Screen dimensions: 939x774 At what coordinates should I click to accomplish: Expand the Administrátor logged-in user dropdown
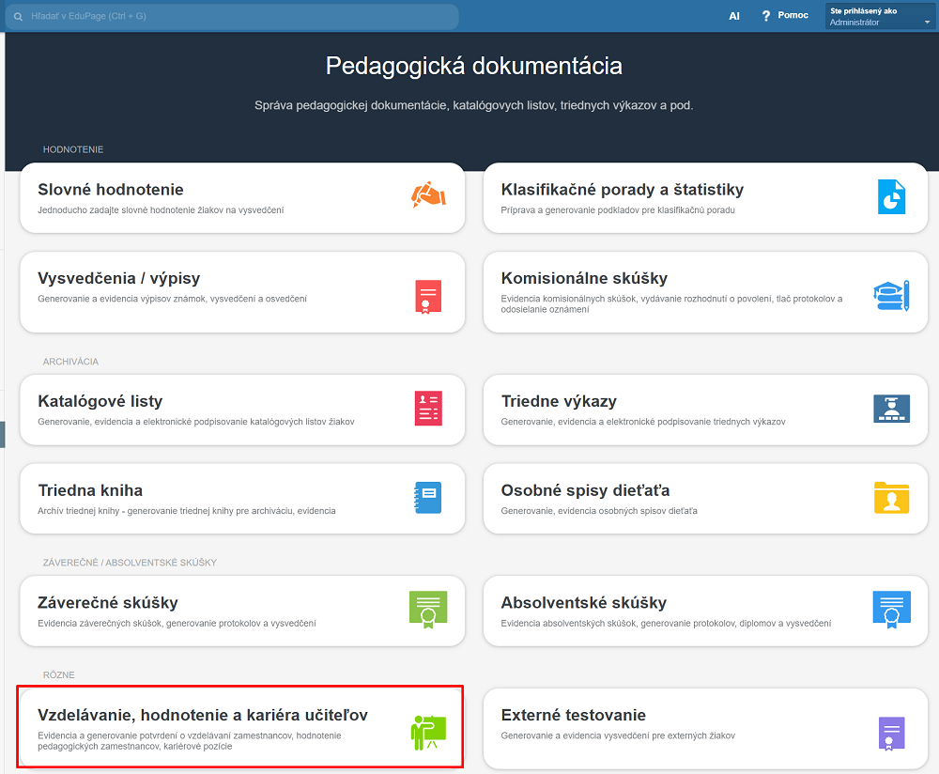coord(879,17)
